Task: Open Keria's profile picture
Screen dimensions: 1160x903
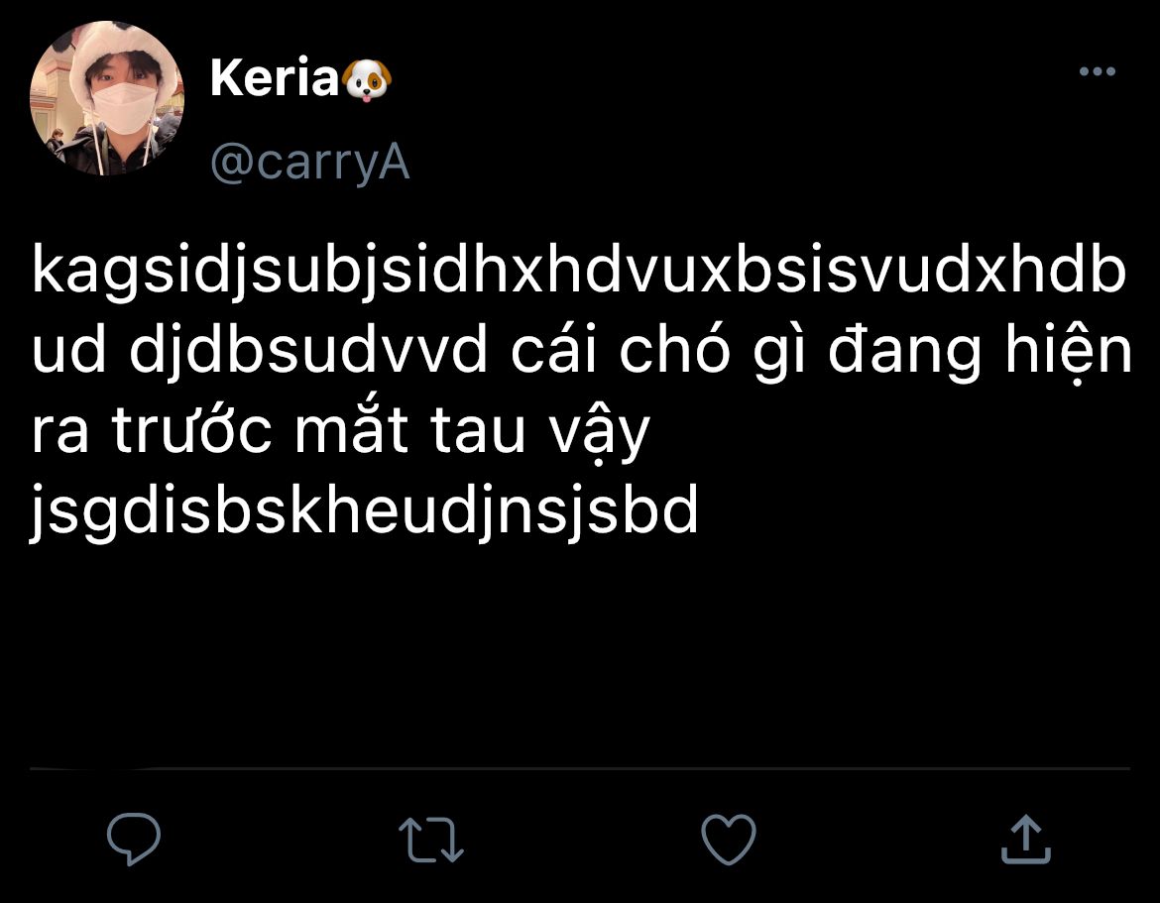Action: pos(107,98)
